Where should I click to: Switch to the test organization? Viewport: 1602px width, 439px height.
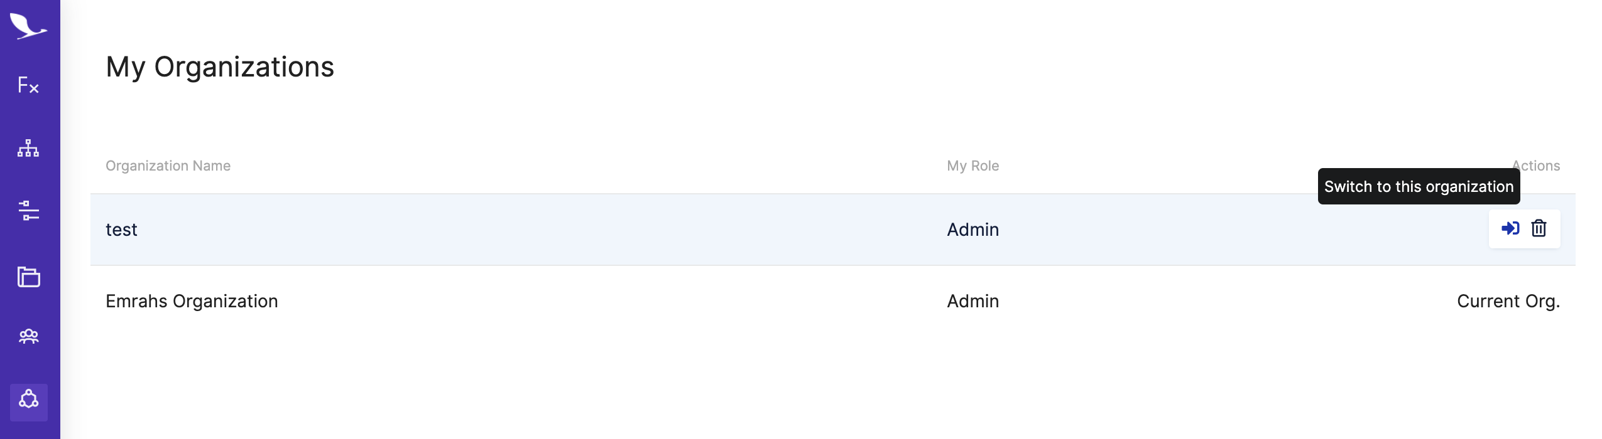click(1510, 228)
